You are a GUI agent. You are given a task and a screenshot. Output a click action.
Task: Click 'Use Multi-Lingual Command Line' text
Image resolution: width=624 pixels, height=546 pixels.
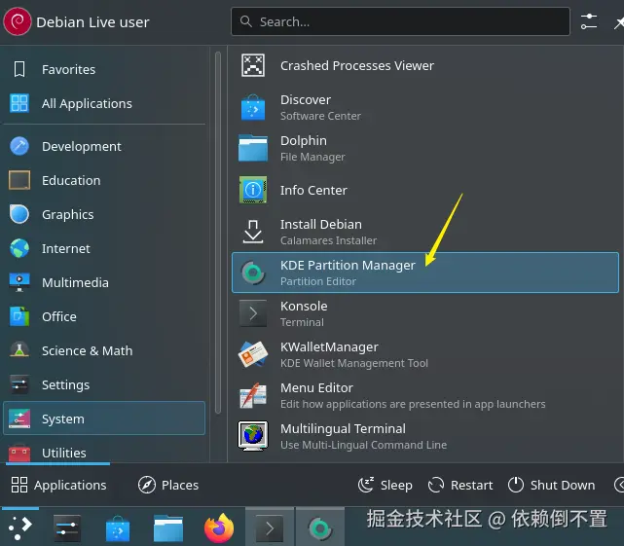click(363, 445)
